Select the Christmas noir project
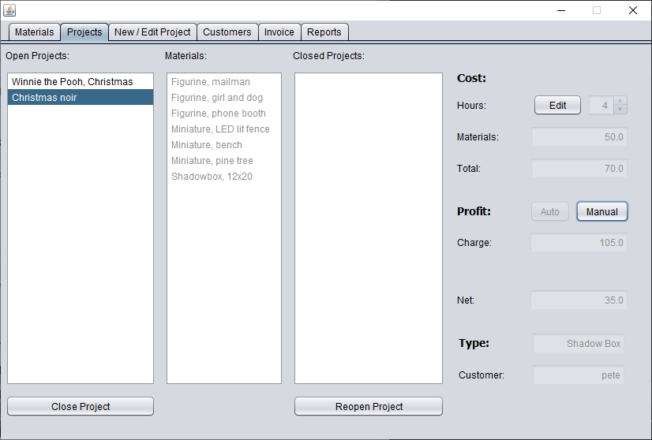The height and width of the screenshot is (440, 652). 81,97
